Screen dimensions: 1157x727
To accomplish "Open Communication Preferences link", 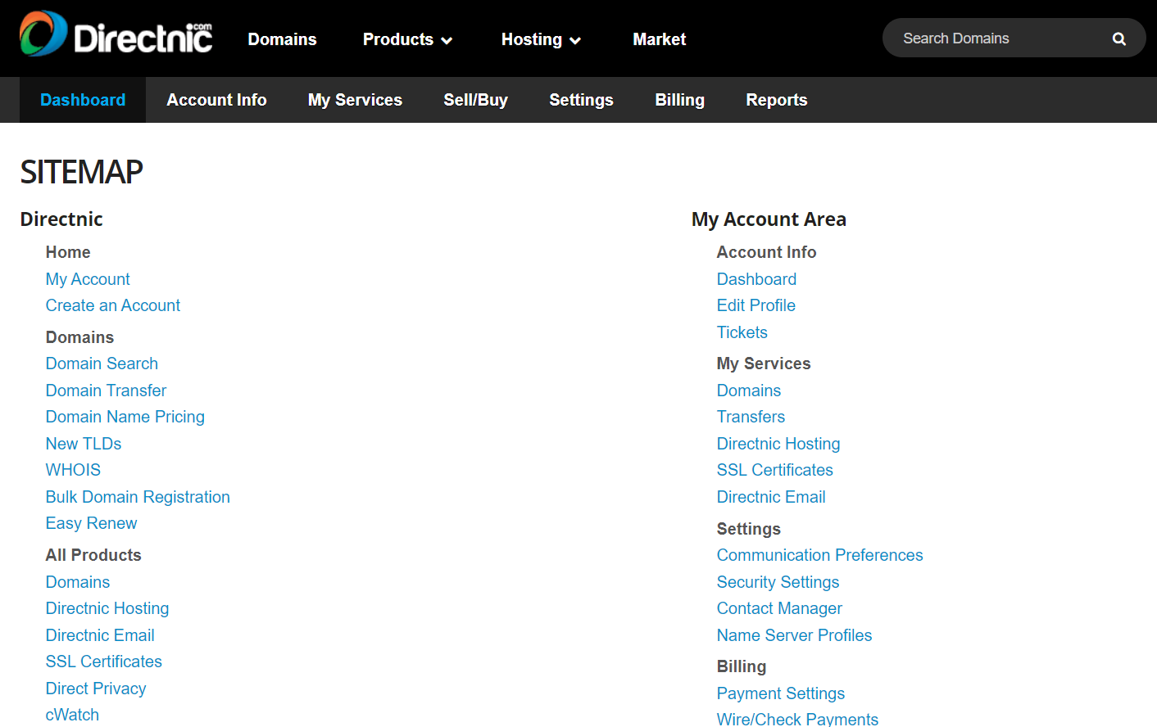I will click(x=819, y=555).
